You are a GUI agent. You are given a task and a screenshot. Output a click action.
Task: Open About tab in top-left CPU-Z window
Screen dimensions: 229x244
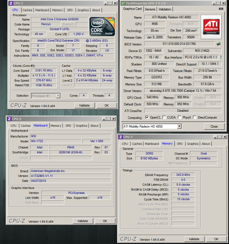[96, 10]
